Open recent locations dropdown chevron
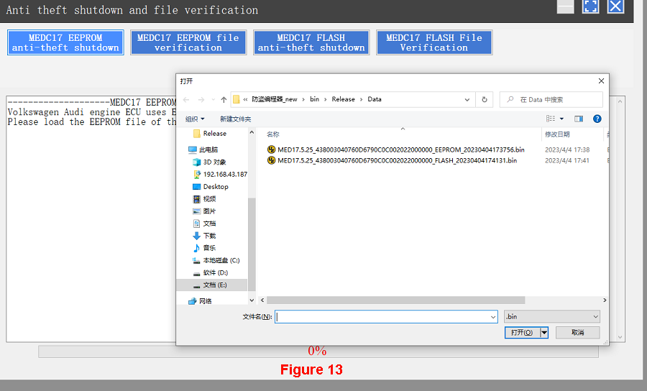The width and height of the screenshot is (647, 391). pos(213,99)
